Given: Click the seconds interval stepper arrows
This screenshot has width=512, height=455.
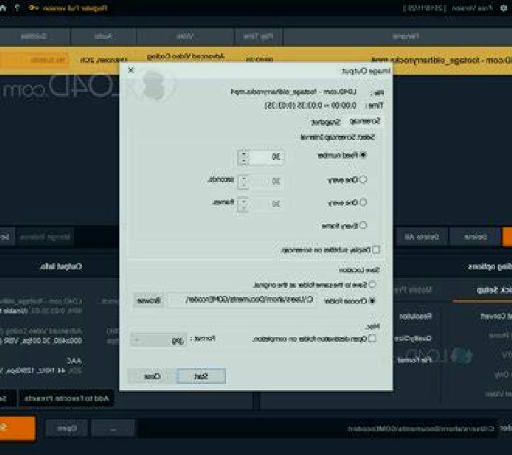Looking at the screenshot, I should click(x=243, y=181).
